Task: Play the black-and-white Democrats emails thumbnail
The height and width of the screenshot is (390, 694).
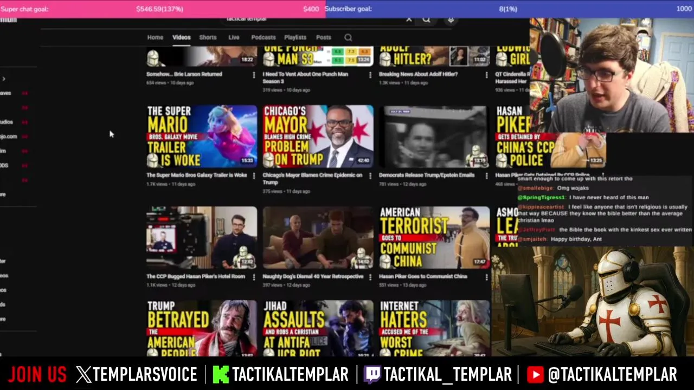Action: pos(434,136)
